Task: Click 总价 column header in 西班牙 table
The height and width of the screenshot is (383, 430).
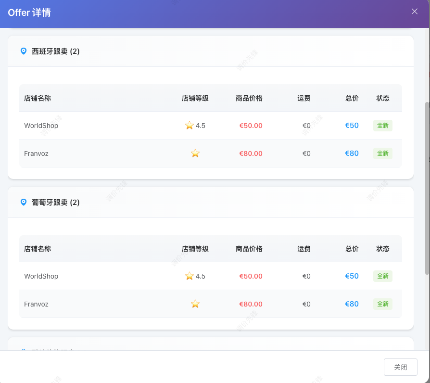Action: (352, 98)
